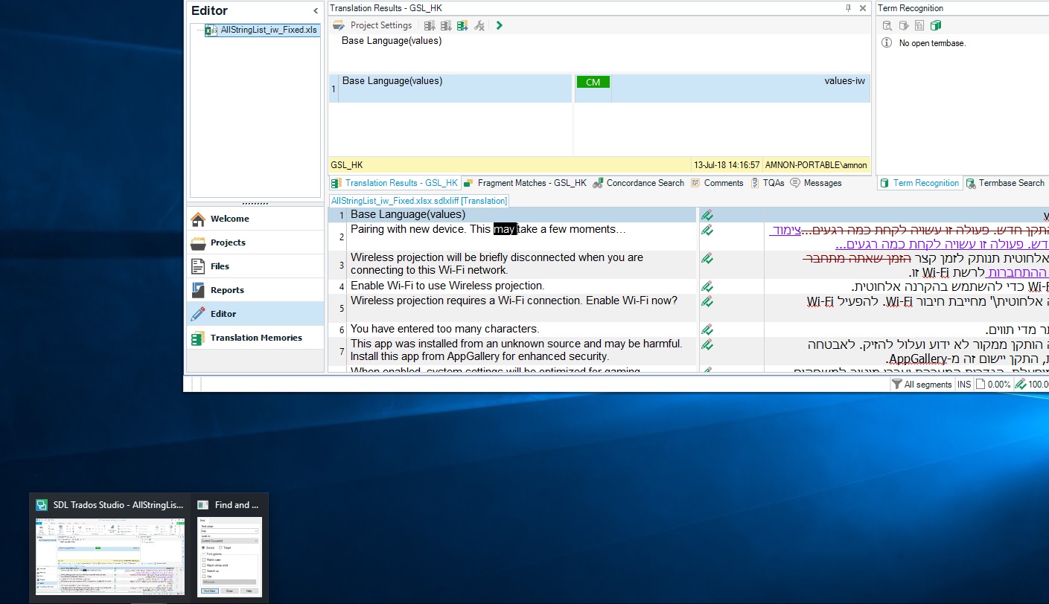The image size is (1049, 604).
Task: Close the Translation Results panel
Action: [863, 8]
